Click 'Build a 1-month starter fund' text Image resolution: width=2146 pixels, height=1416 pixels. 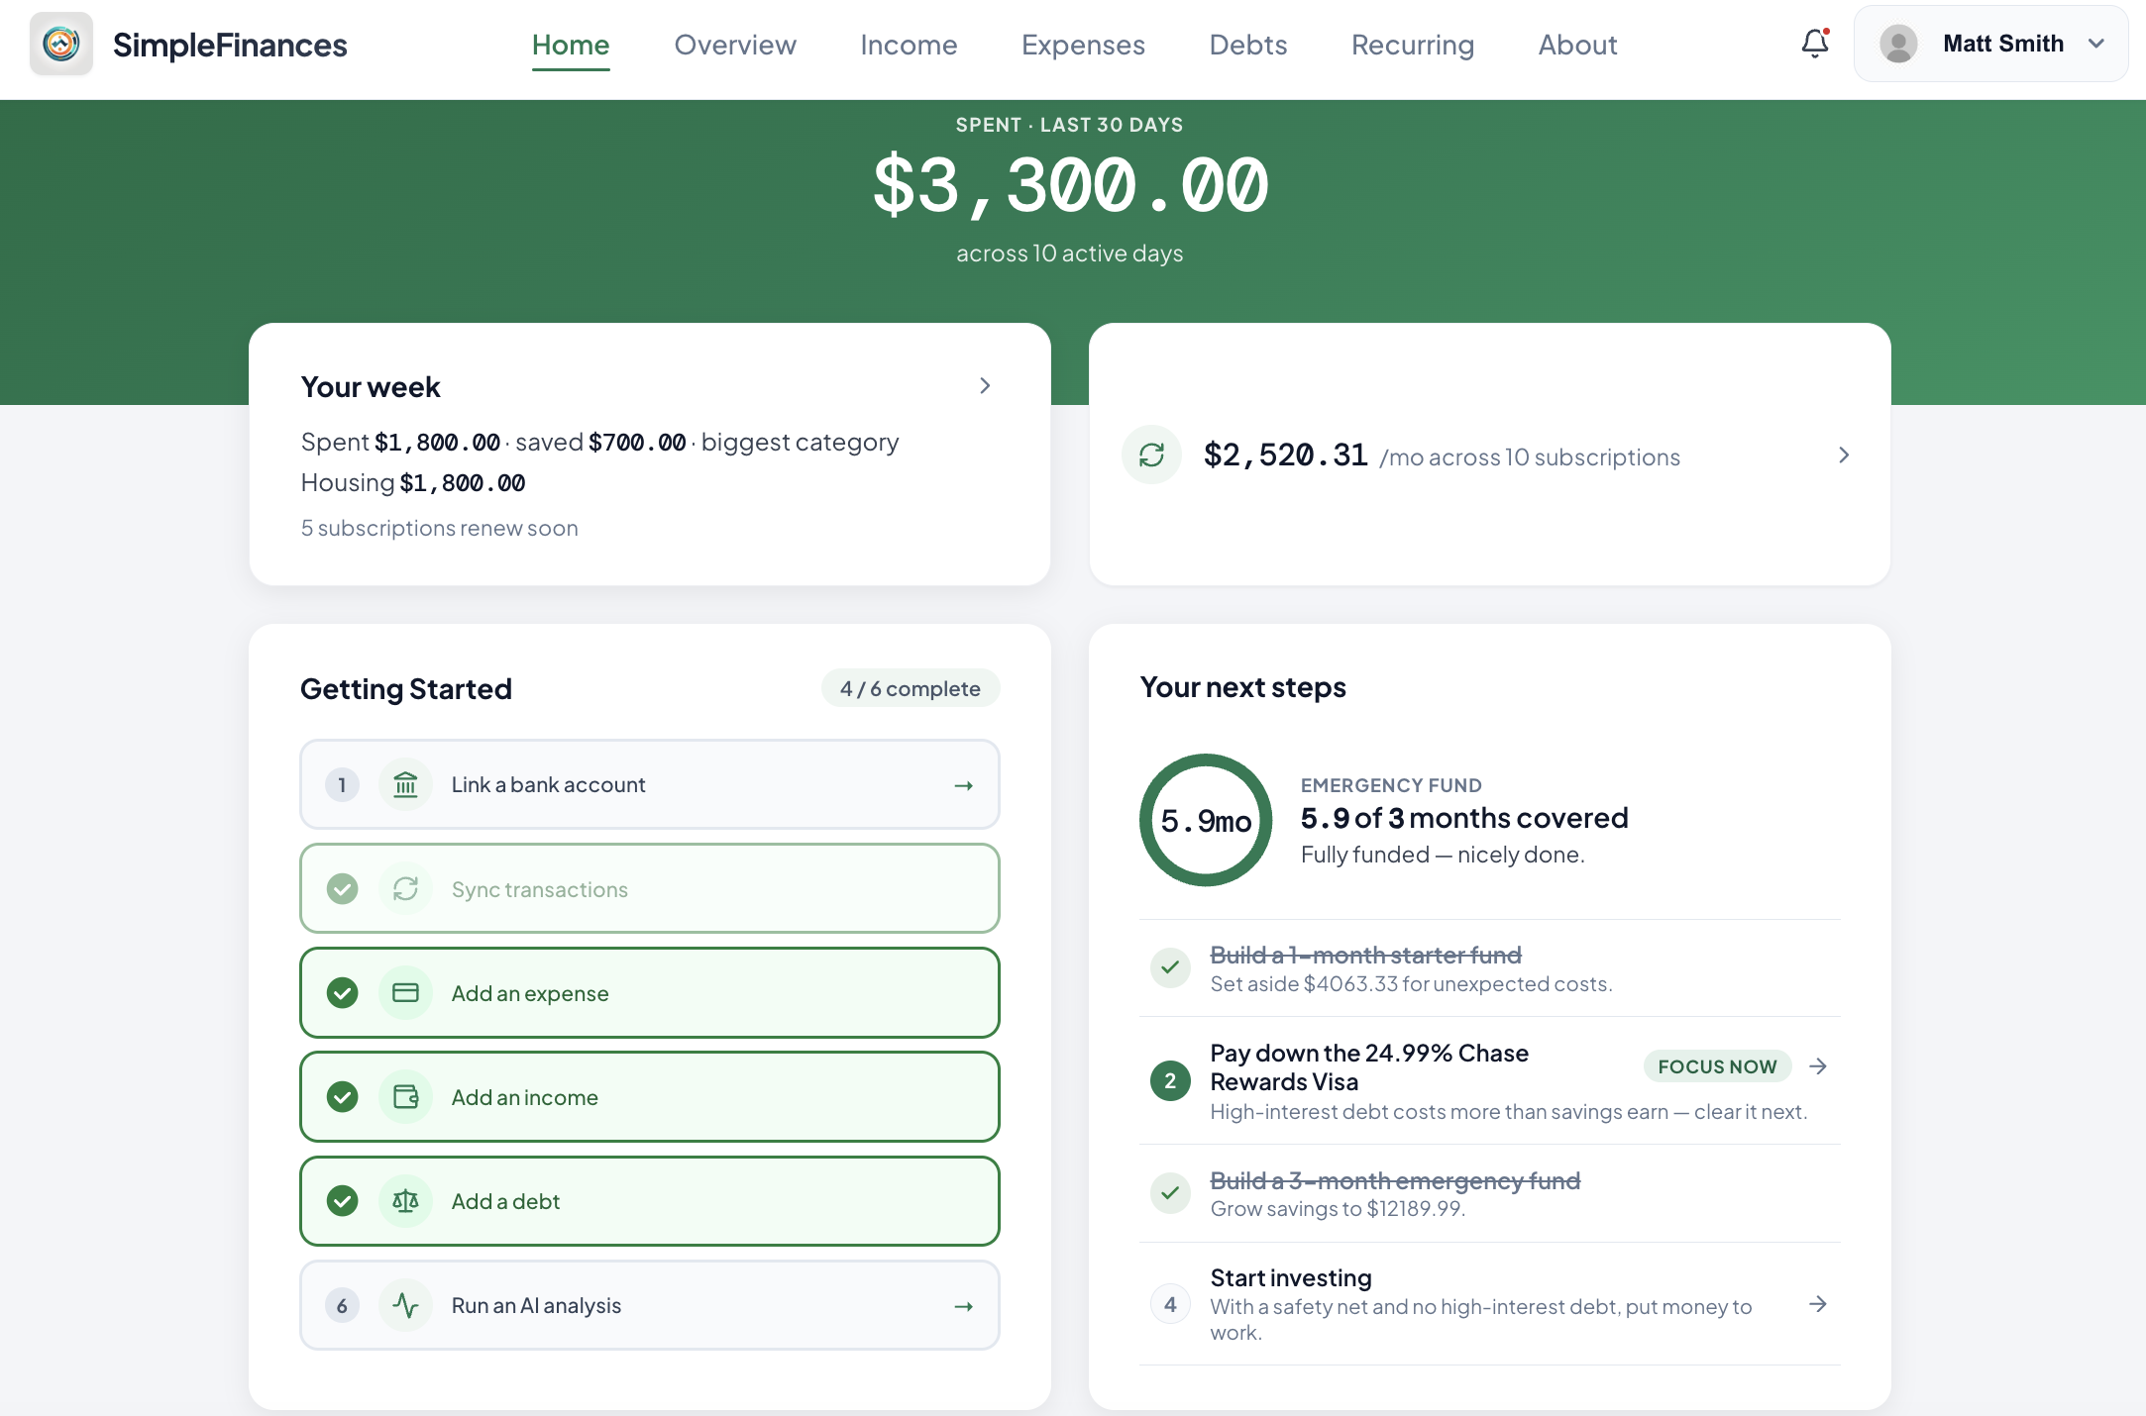coord(1366,955)
